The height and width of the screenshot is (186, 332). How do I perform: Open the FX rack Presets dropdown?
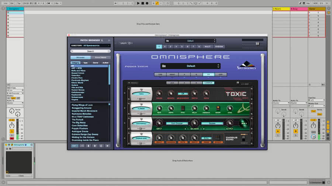tap(133, 83)
